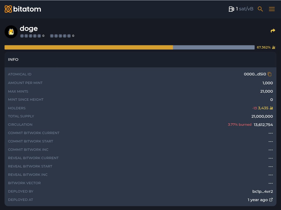Click the 3.77% burned label

240,124
